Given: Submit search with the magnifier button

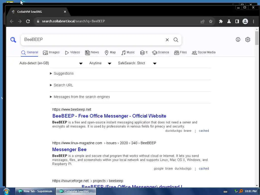Looking at the screenshot, I should tap(176, 40).
